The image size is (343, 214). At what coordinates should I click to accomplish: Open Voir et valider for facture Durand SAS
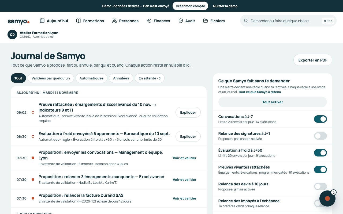(185, 198)
